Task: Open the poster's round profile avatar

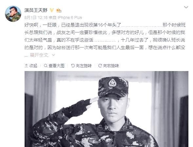Action: pyautogui.click(x=13, y=14)
